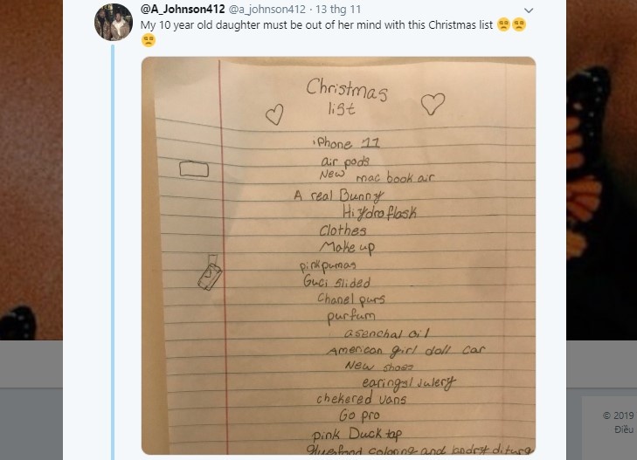Click first weary emoji after "Christmas list"
The height and width of the screenshot is (460, 637).
(503, 24)
